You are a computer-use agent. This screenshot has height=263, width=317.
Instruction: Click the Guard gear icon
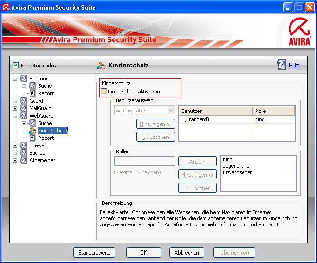click(x=23, y=101)
